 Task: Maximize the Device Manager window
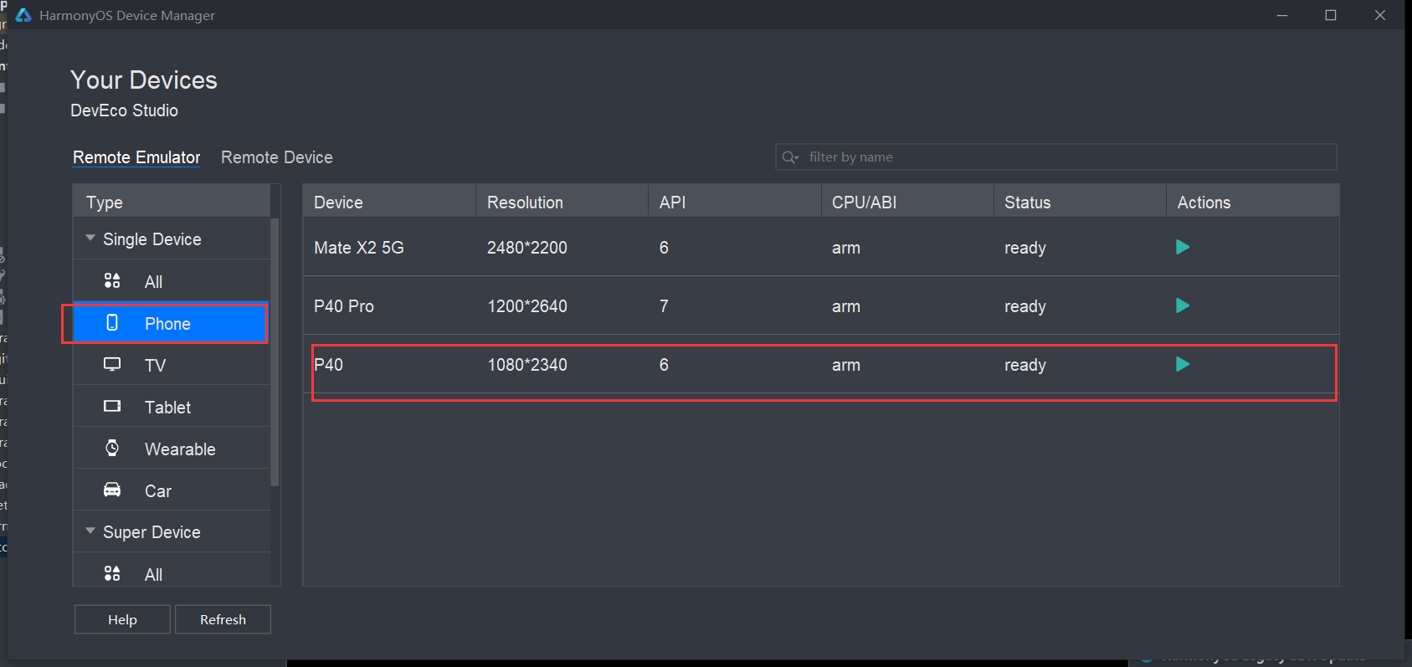tap(1331, 15)
